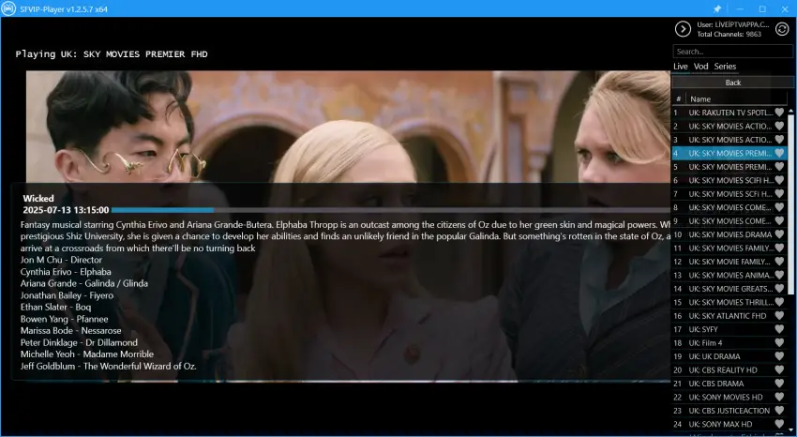The image size is (797, 437).
Task: Click heart on channel row number 9
Action: pyautogui.click(x=779, y=220)
